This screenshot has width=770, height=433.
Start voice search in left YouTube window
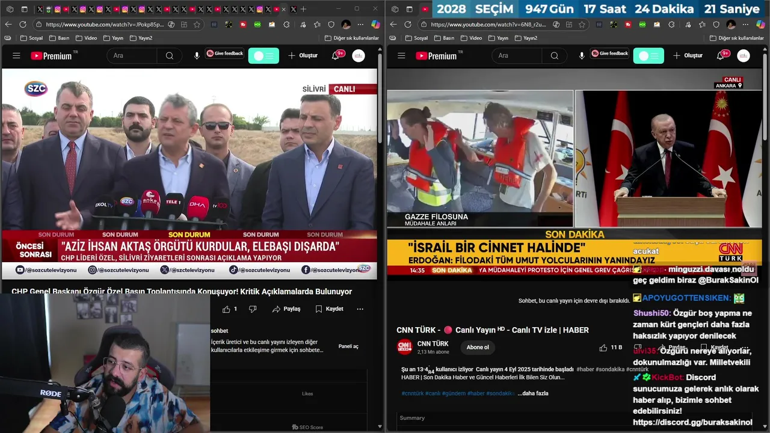197,56
